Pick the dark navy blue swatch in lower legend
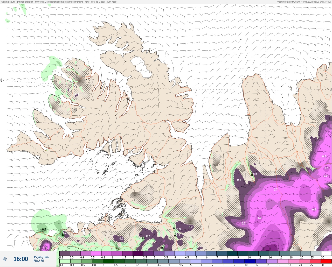Screen dimensions: 332x267 (250, 261)
